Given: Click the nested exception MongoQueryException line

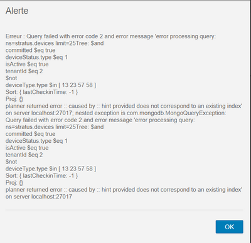Looking at the screenshot, I should pyautogui.click(x=115, y=113).
